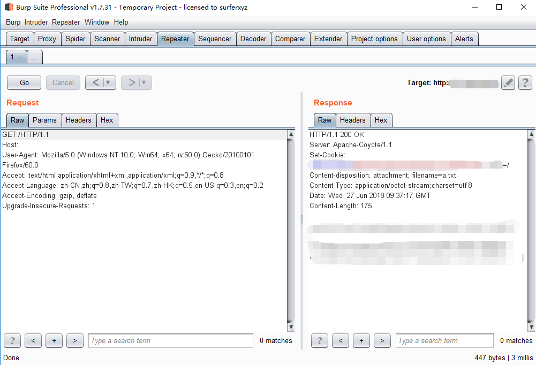Switch to the Decoder tab
Viewport: 536px width, 365px height.
[253, 39]
